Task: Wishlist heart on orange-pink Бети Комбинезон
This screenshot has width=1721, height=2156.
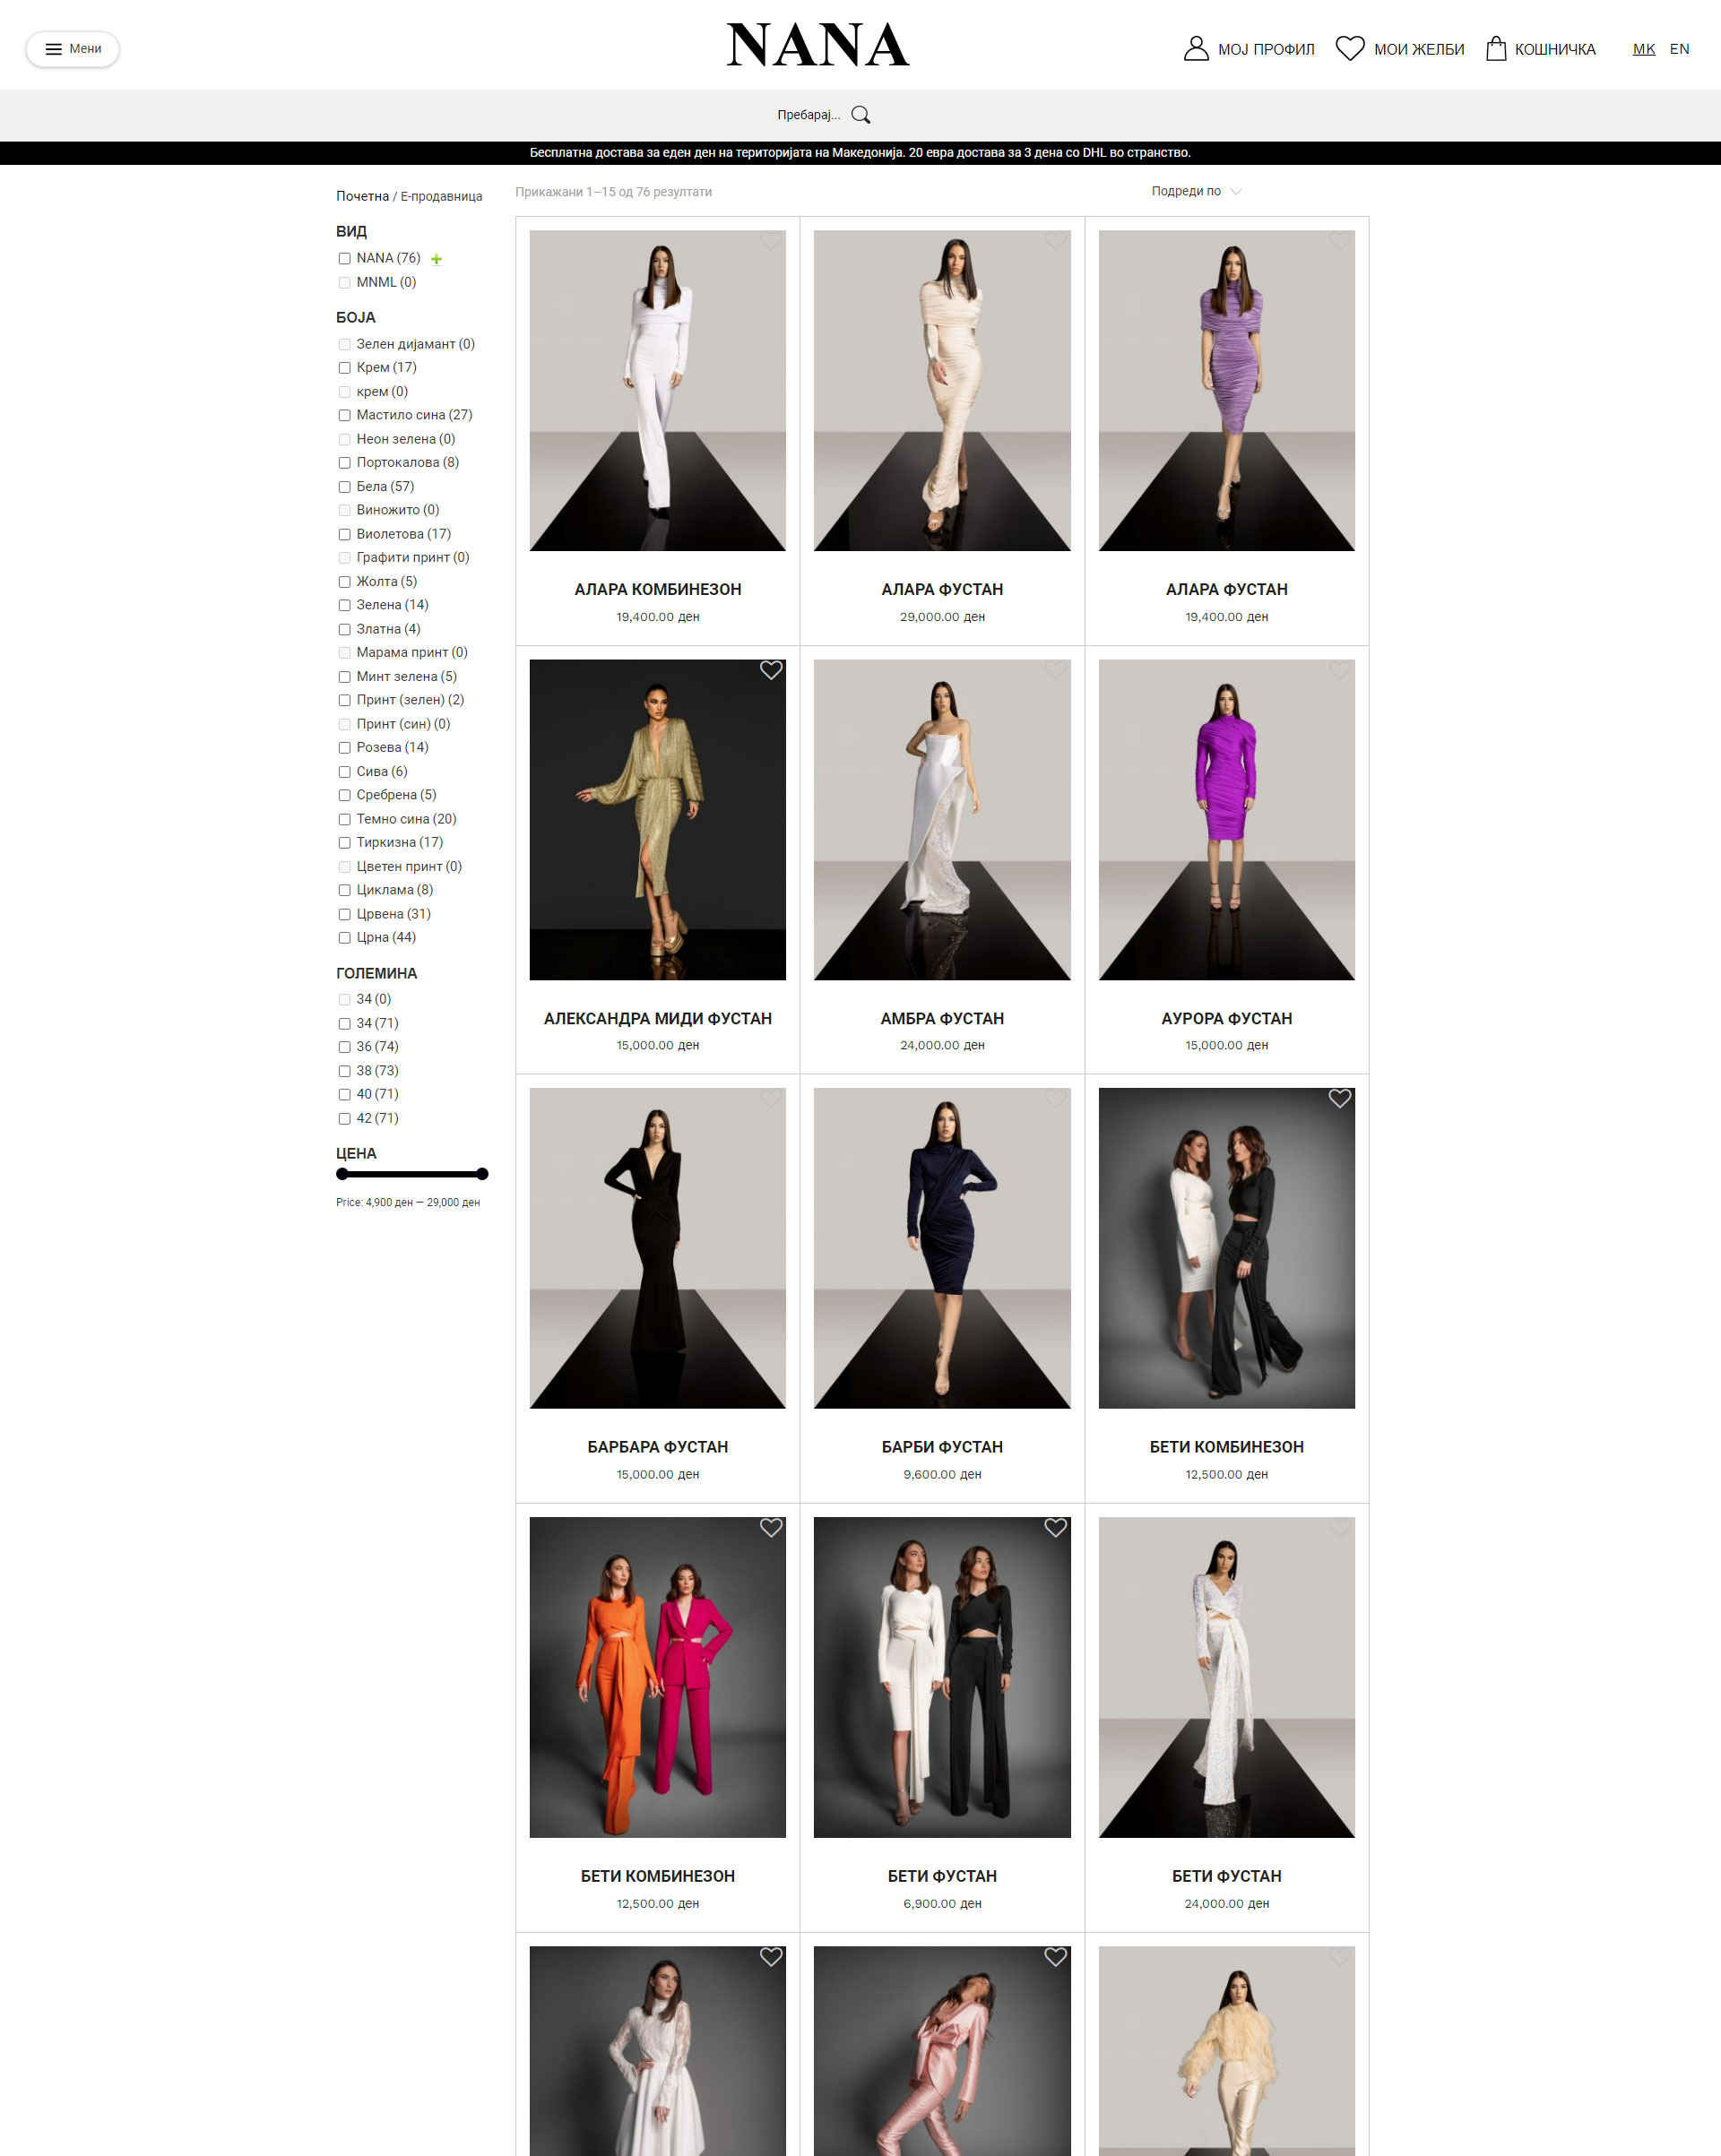Action: [x=771, y=1527]
